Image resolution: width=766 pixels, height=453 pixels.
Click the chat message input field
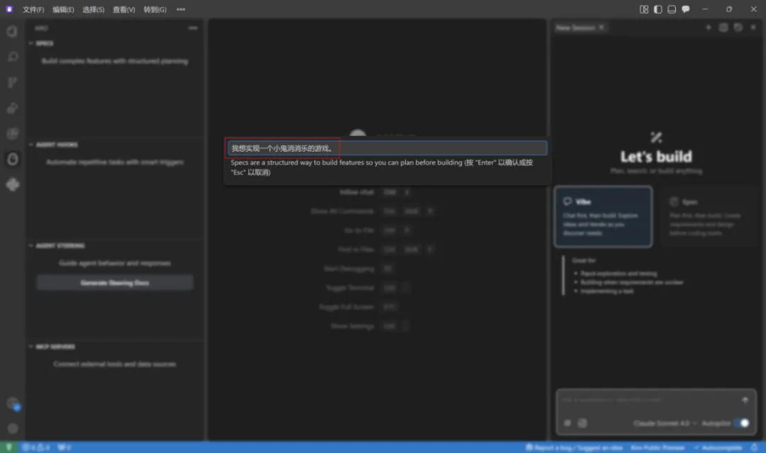(x=649, y=400)
